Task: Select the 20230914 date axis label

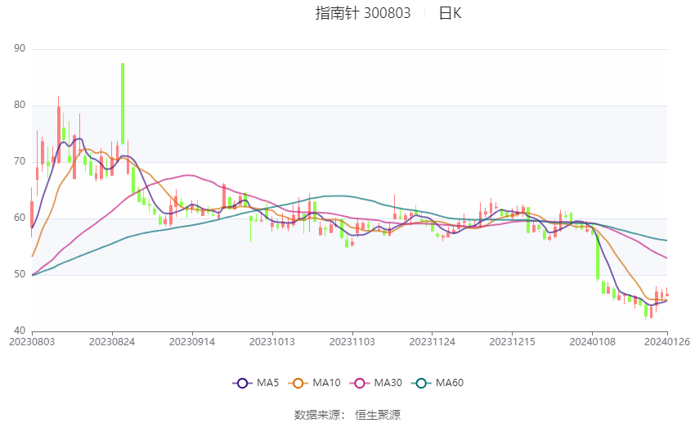Action: [x=192, y=342]
